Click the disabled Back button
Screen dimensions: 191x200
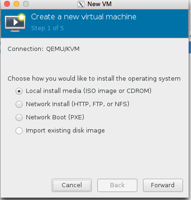pos(117,185)
